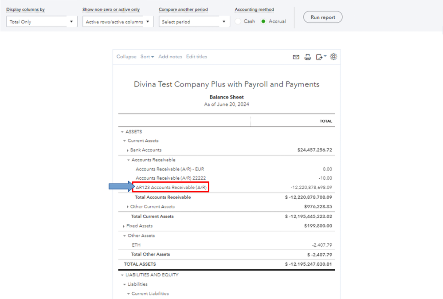Collapse the Accounts Receivable section
The width and height of the screenshot is (443, 299).
[129, 160]
